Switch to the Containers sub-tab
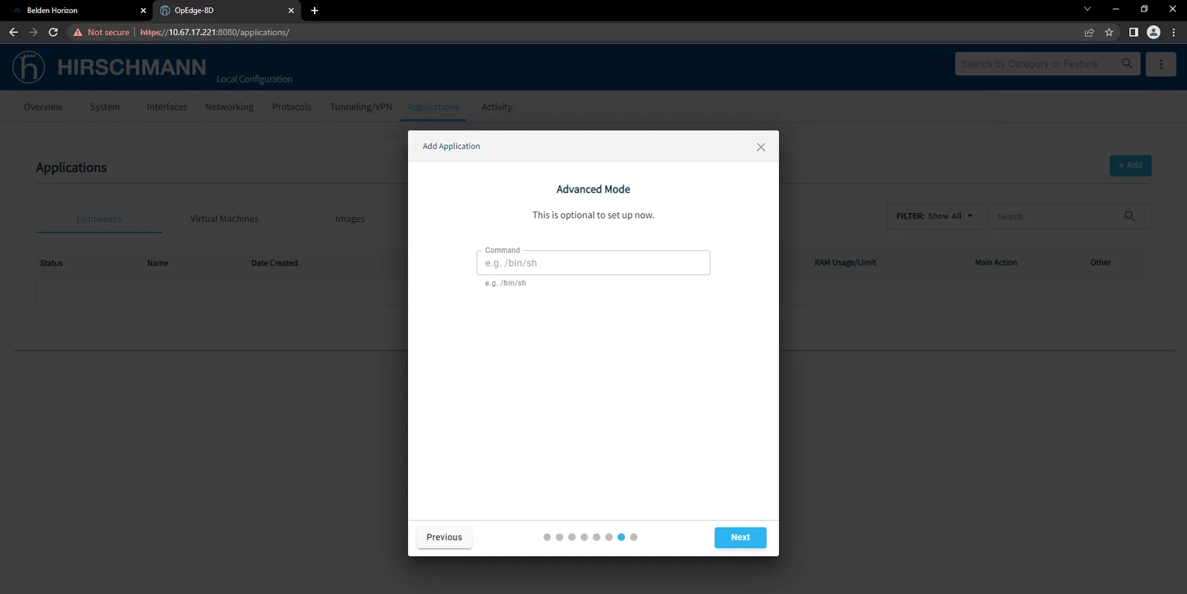 pyautogui.click(x=99, y=219)
